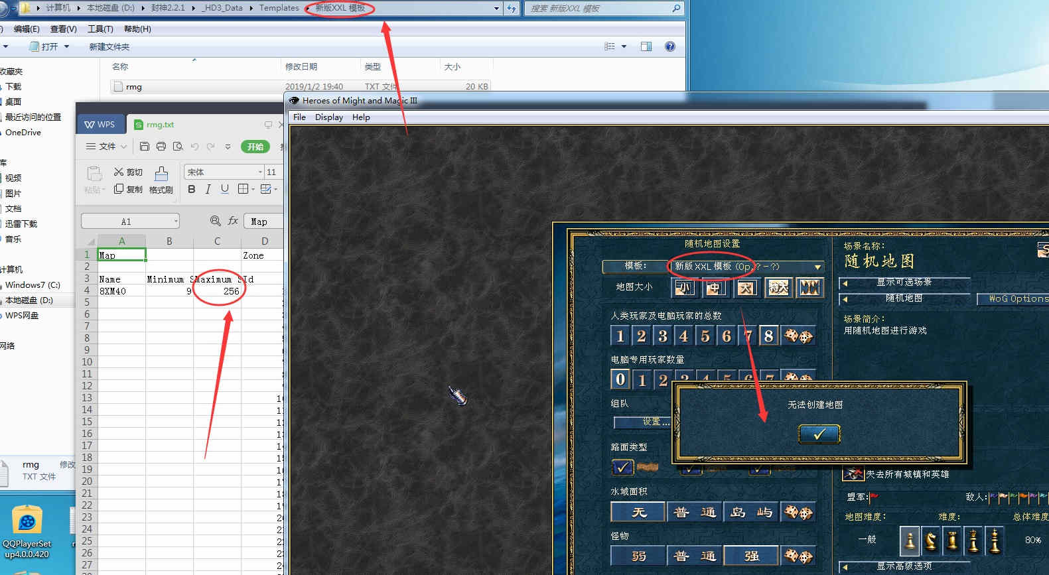Undo last action in WPS
The height and width of the screenshot is (575, 1049).
194,147
